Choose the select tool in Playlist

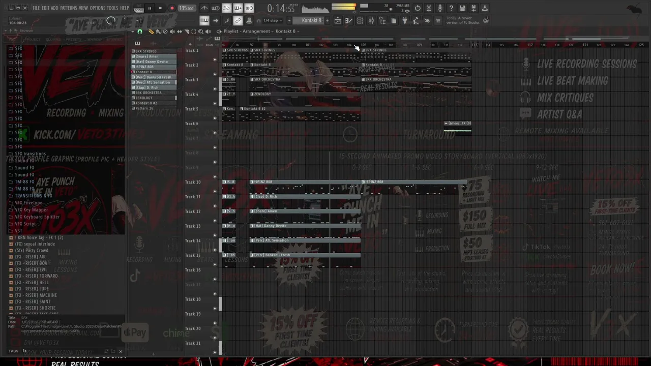point(193,32)
